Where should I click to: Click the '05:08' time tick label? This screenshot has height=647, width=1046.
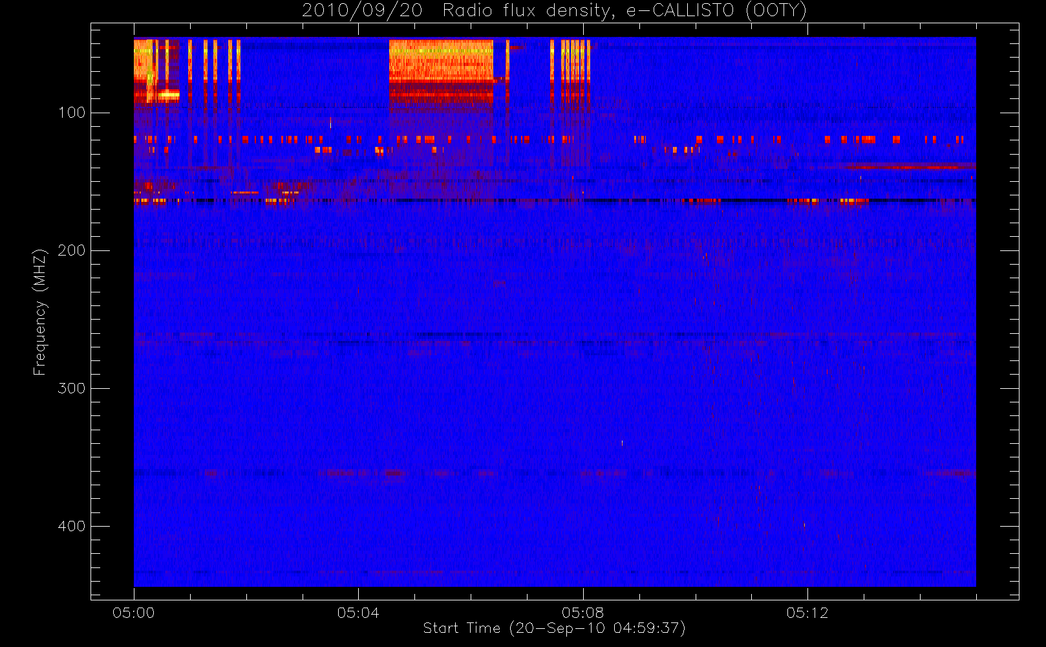coord(583,613)
